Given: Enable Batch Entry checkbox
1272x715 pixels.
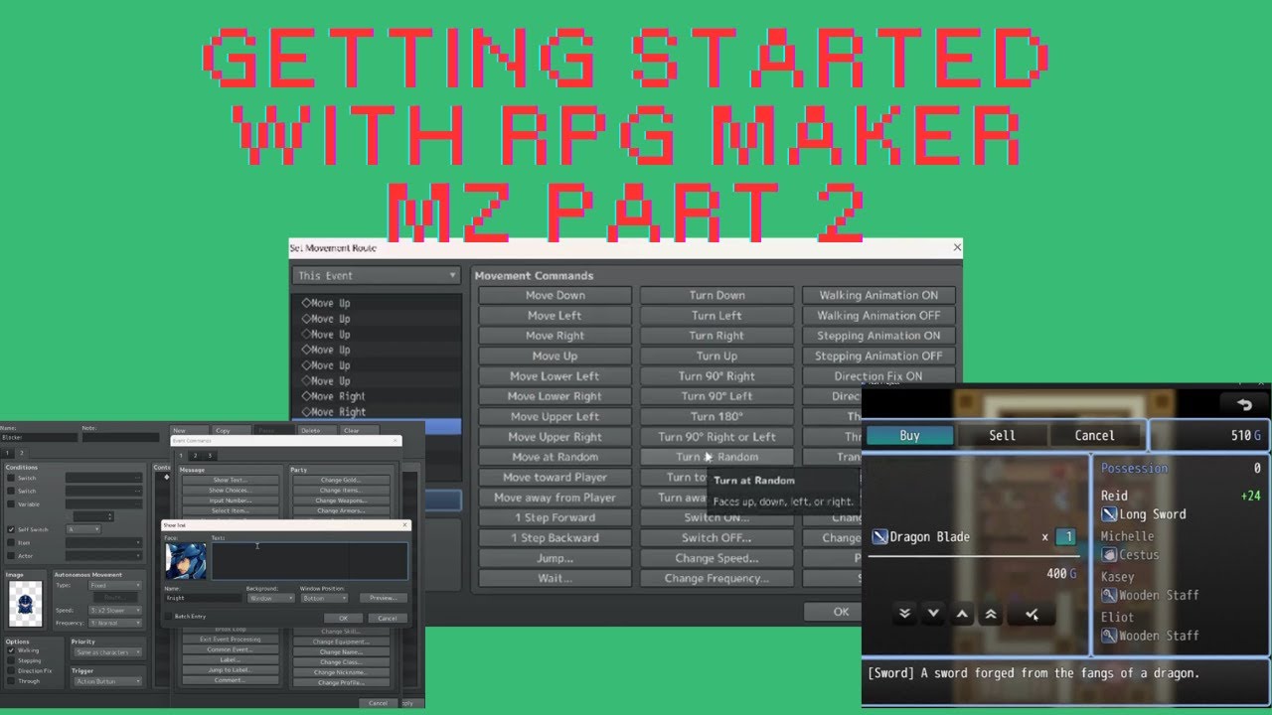Looking at the screenshot, I should point(168,617).
